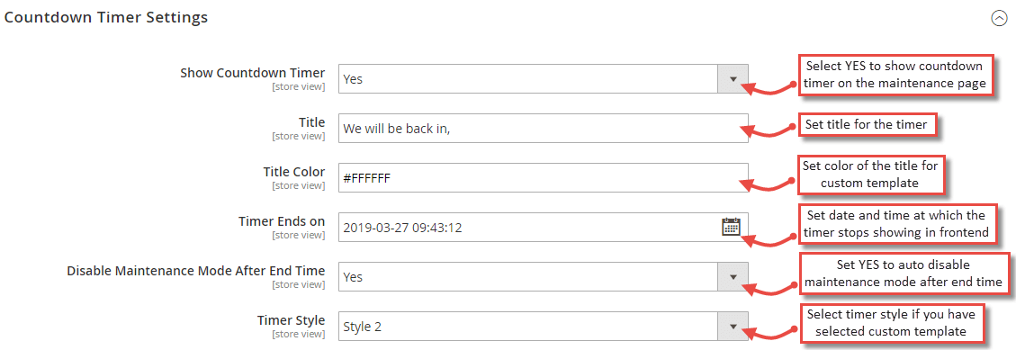The height and width of the screenshot is (350, 1016).
Task: Click the Timer Ends on date field
Action: pos(543,228)
